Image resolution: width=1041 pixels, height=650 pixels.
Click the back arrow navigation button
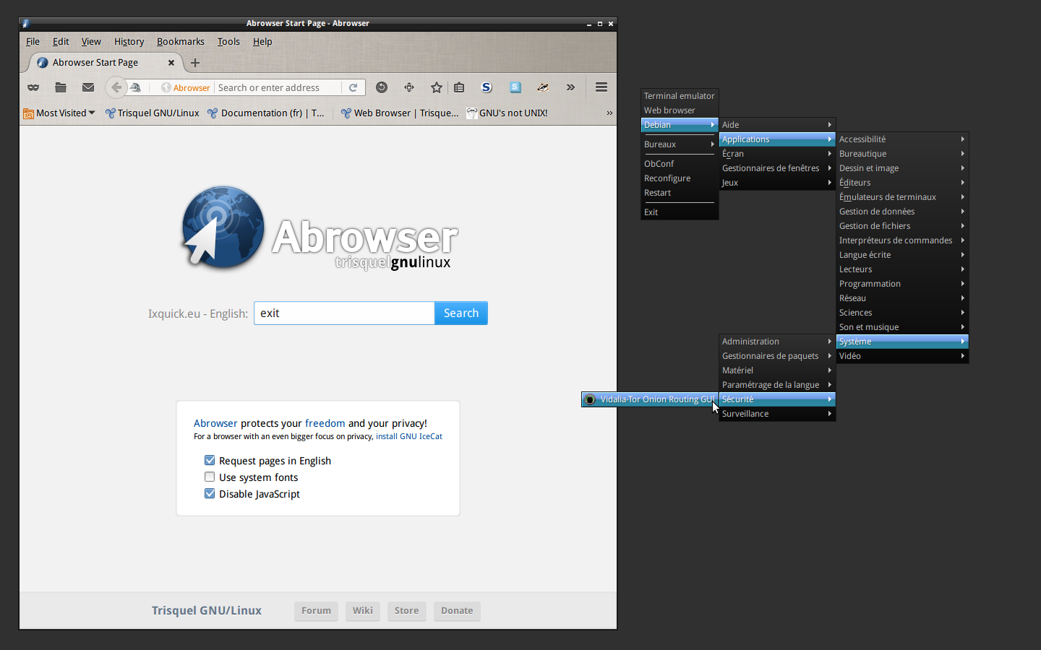click(116, 87)
